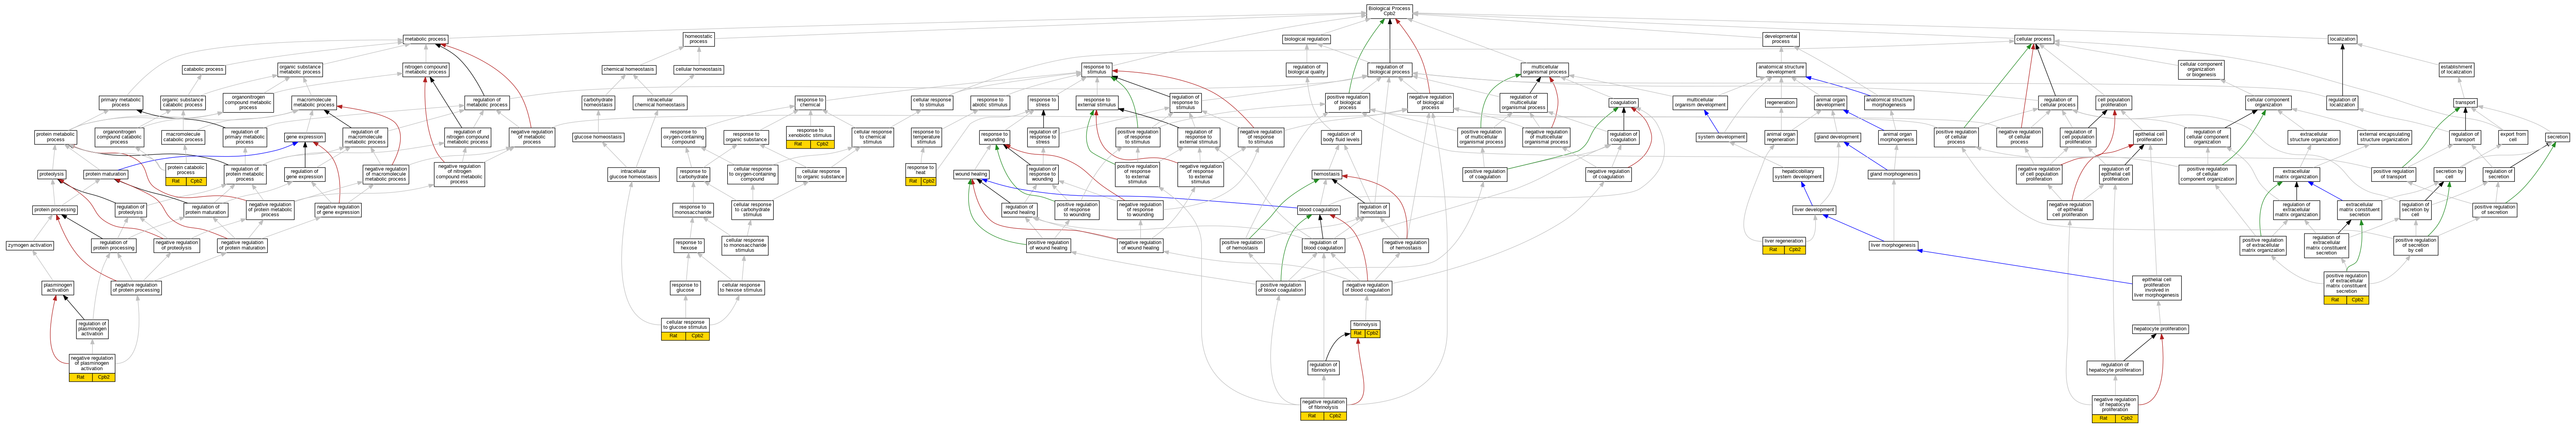Select the 'wound healing' node

[x=971, y=174]
